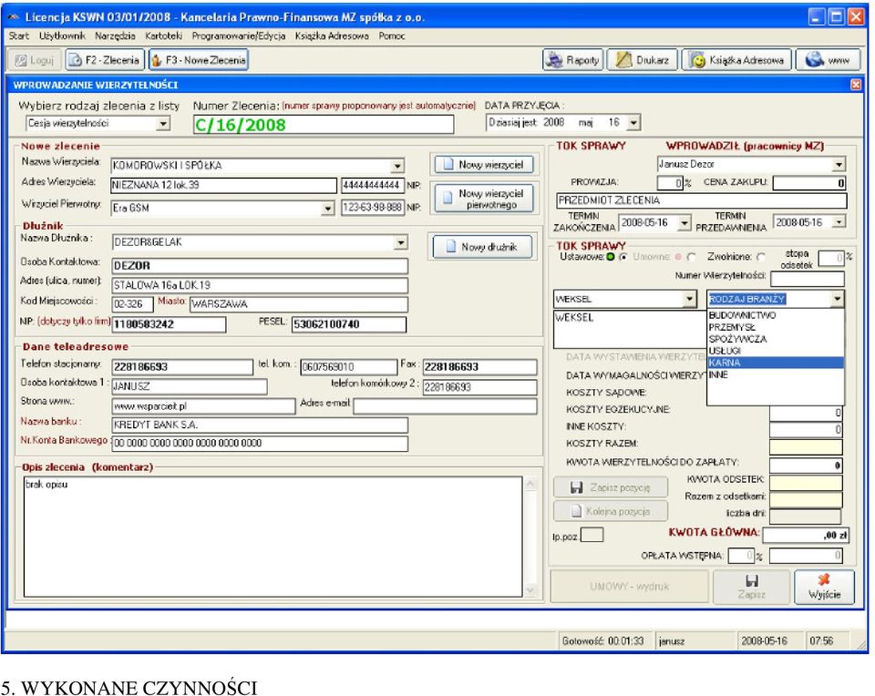Select the Ustawowe interest radio button

[x=623, y=257]
